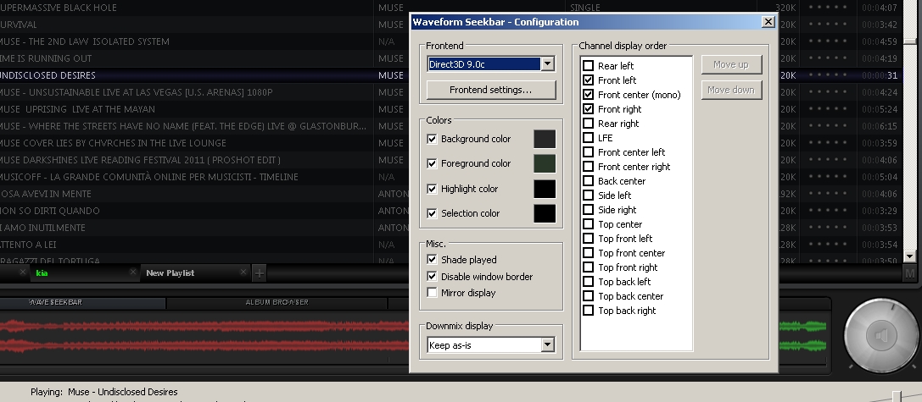Click the mute speaker icon on volume knob
922x402 pixels.
pyautogui.click(x=880, y=336)
